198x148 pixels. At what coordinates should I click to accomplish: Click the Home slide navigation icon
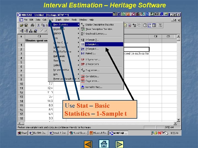pyautogui.click(x=104, y=144)
